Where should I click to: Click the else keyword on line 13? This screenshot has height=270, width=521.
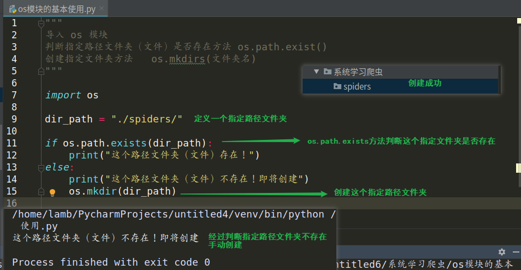tap(57, 167)
